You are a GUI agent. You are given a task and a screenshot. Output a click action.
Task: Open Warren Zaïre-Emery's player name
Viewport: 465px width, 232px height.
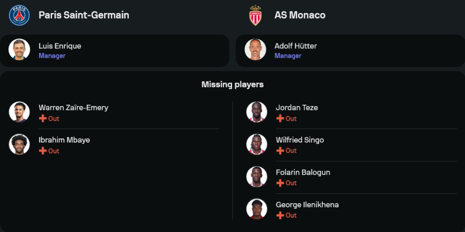(x=73, y=108)
